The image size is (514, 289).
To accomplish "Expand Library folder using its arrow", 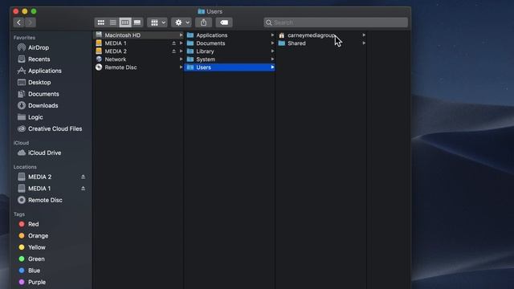I will pos(272,51).
